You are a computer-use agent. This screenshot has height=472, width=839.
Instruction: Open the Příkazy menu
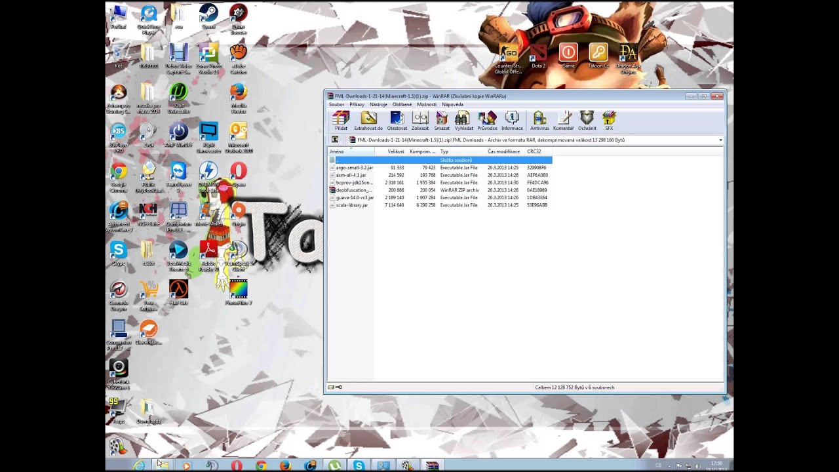coord(357,104)
